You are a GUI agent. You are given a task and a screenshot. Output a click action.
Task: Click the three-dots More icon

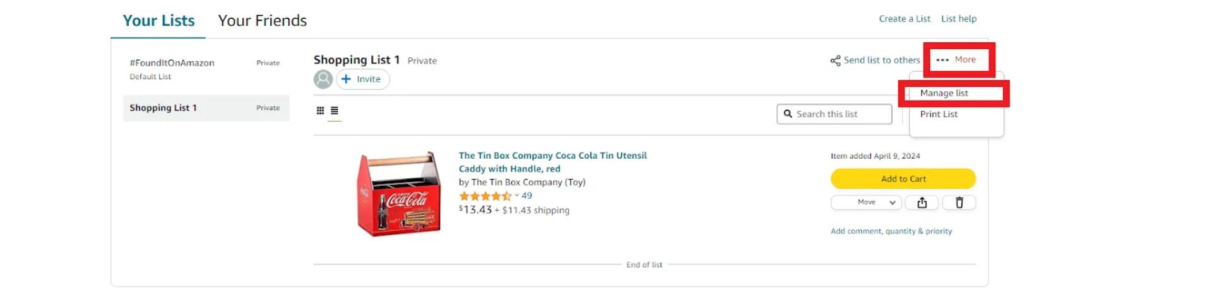pyautogui.click(x=942, y=60)
